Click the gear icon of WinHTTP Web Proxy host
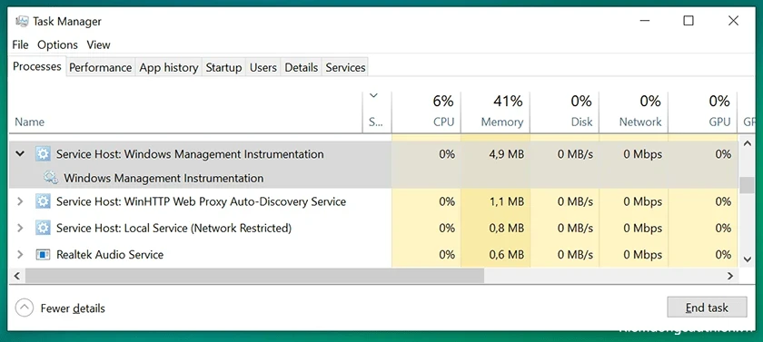This screenshot has width=763, height=342. click(43, 201)
